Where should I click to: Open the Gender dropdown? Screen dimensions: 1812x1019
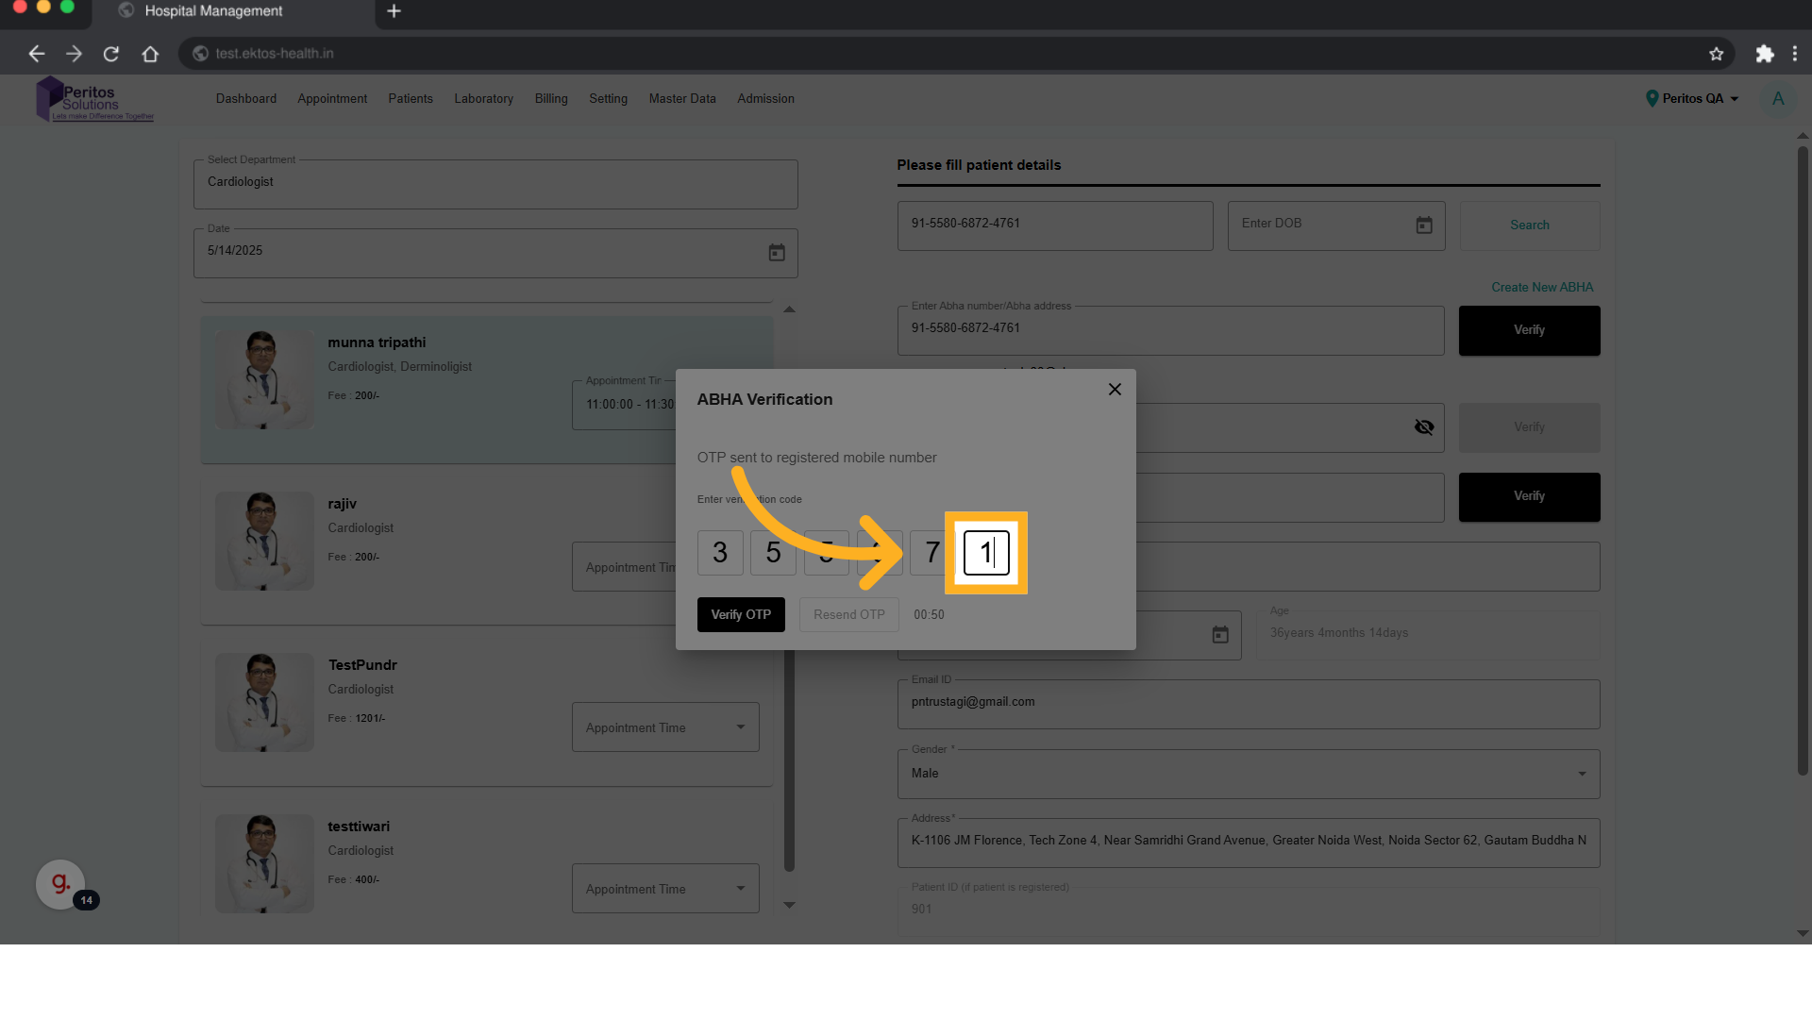coord(1248,774)
